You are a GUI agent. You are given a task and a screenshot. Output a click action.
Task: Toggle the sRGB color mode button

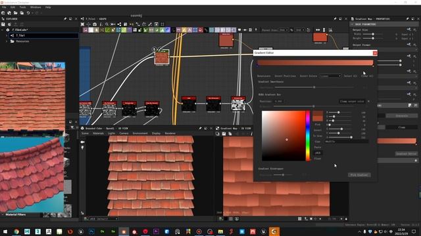[x=318, y=153]
